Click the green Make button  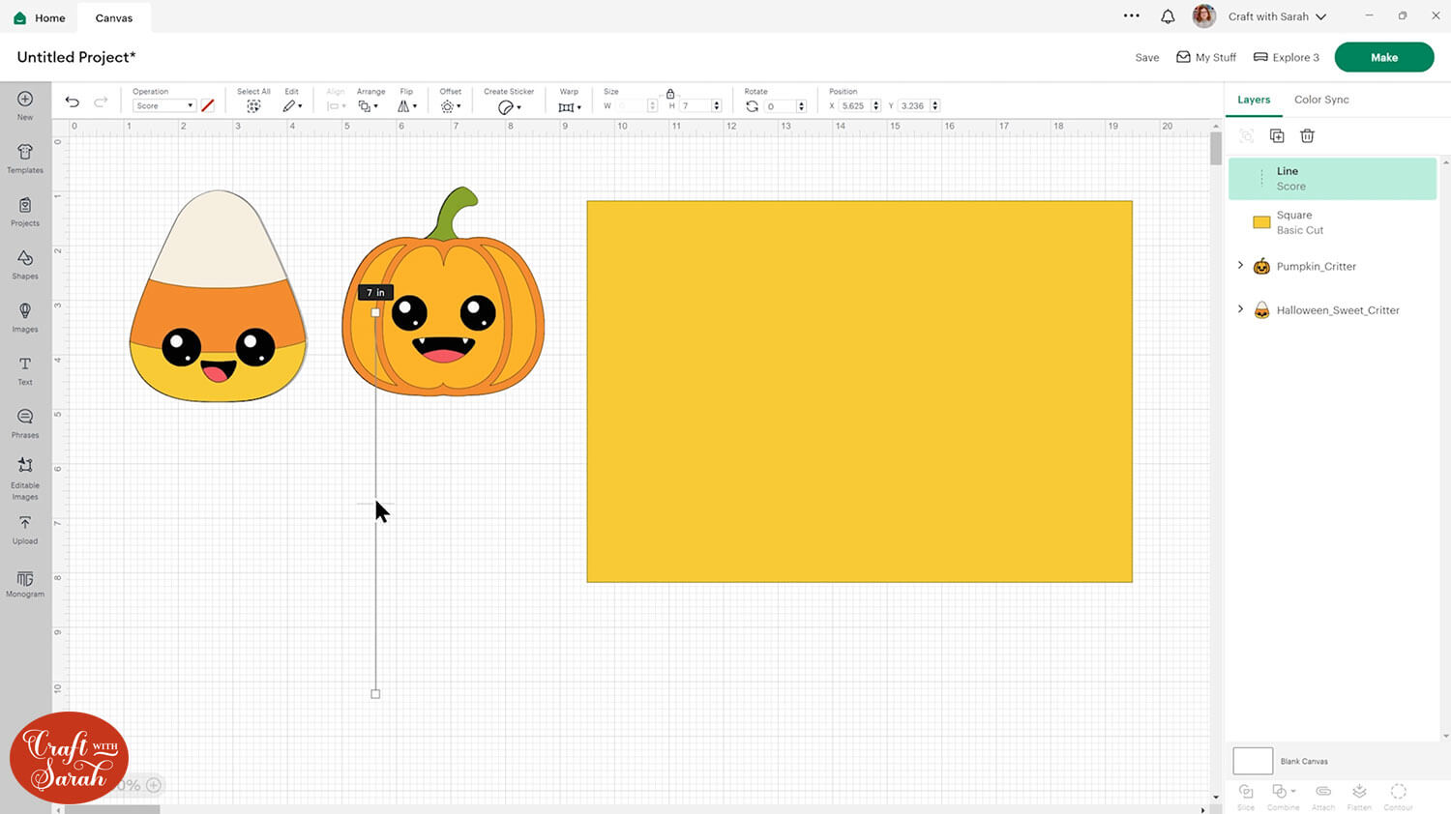pos(1383,57)
